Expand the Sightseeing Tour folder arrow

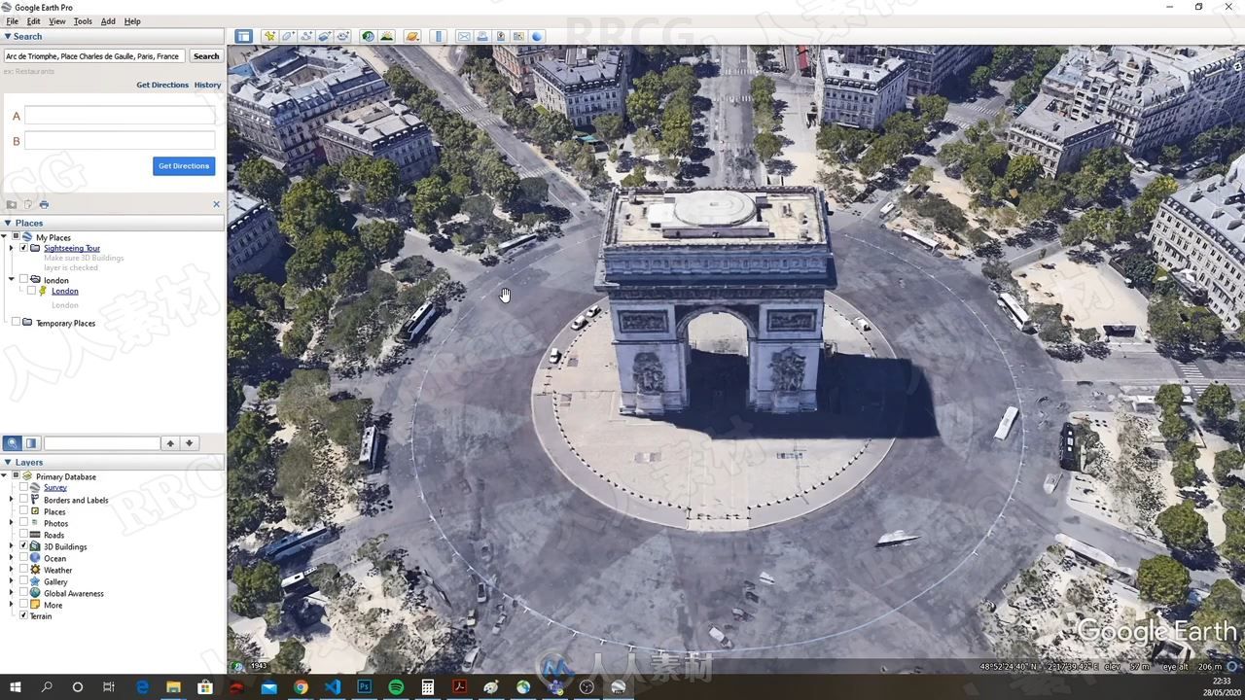pyautogui.click(x=12, y=248)
